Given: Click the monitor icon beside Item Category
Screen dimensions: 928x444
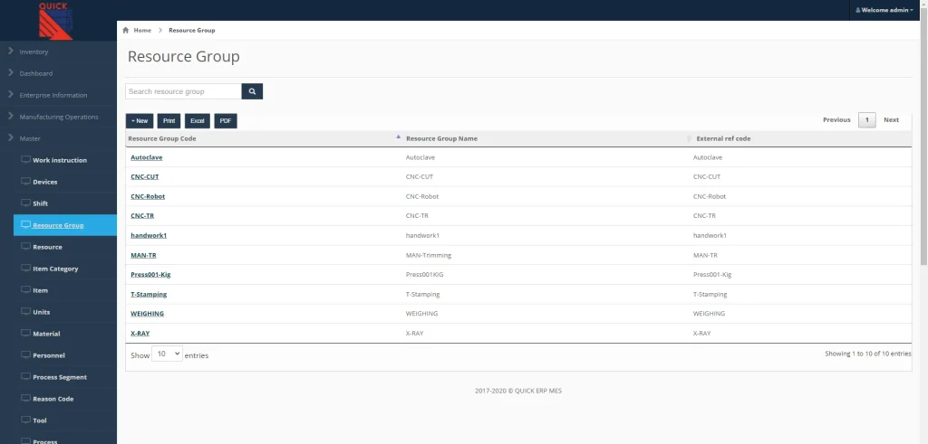Looking at the screenshot, I should (x=25, y=268).
